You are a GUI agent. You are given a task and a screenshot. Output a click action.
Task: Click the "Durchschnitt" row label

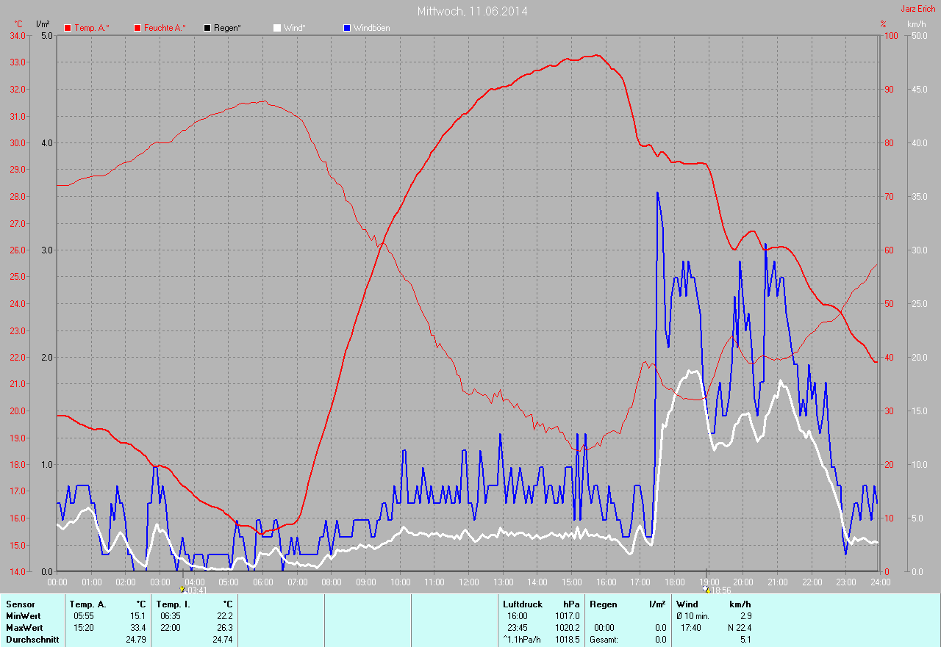[x=32, y=640]
